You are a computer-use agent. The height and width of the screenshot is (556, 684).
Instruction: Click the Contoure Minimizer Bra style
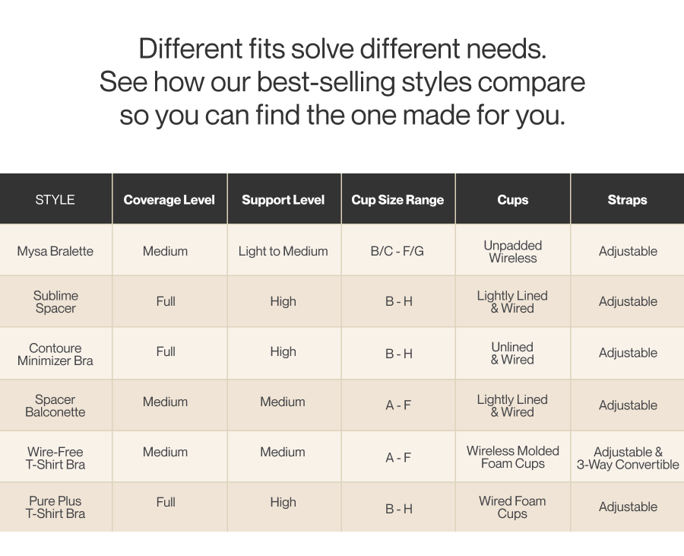(55, 354)
